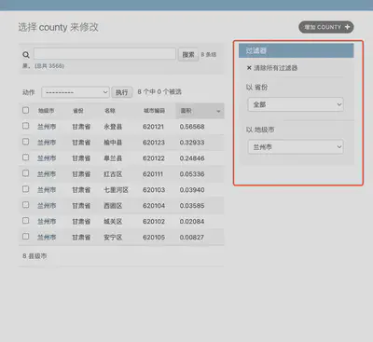The width and height of the screenshot is (373, 342).
Task: Click the X icon to clear all filters
Action: pos(249,68)
